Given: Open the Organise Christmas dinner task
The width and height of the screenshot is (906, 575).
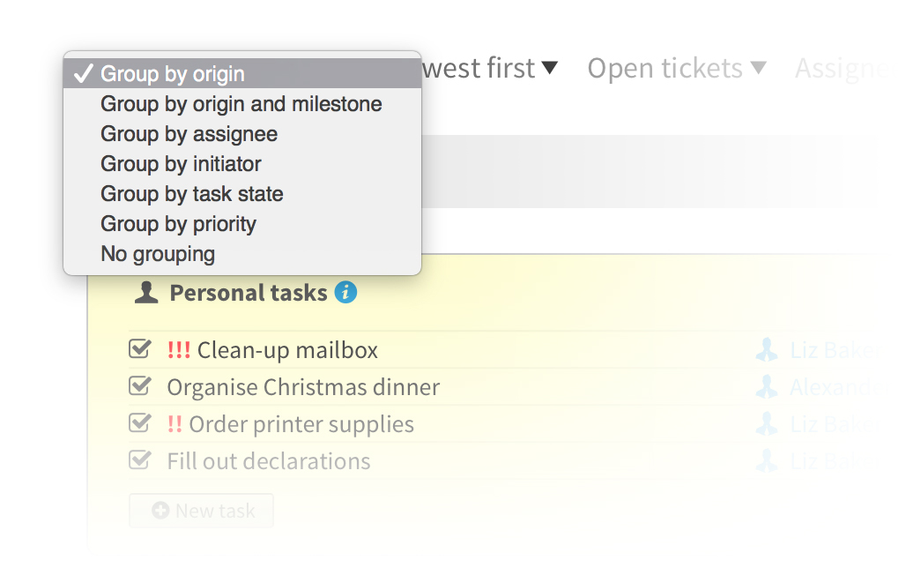Looking at the screenshot, I should [303, 387].
